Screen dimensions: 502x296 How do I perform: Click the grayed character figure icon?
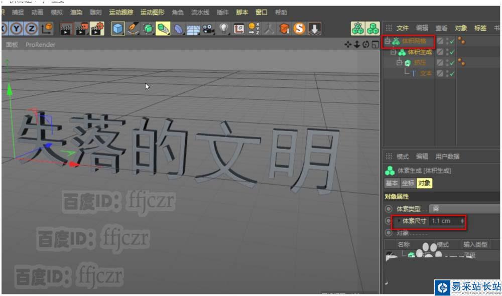coord(269,29)
